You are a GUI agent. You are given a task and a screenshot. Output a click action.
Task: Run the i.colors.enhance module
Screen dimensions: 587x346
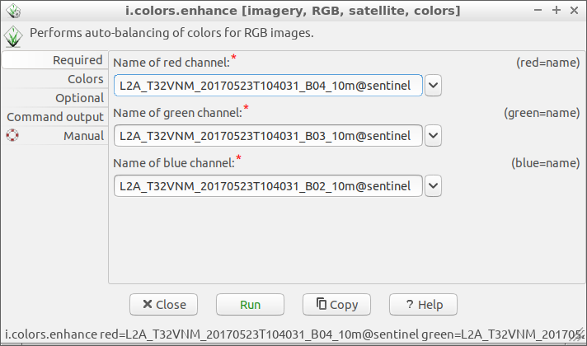(x=250, y=305)
